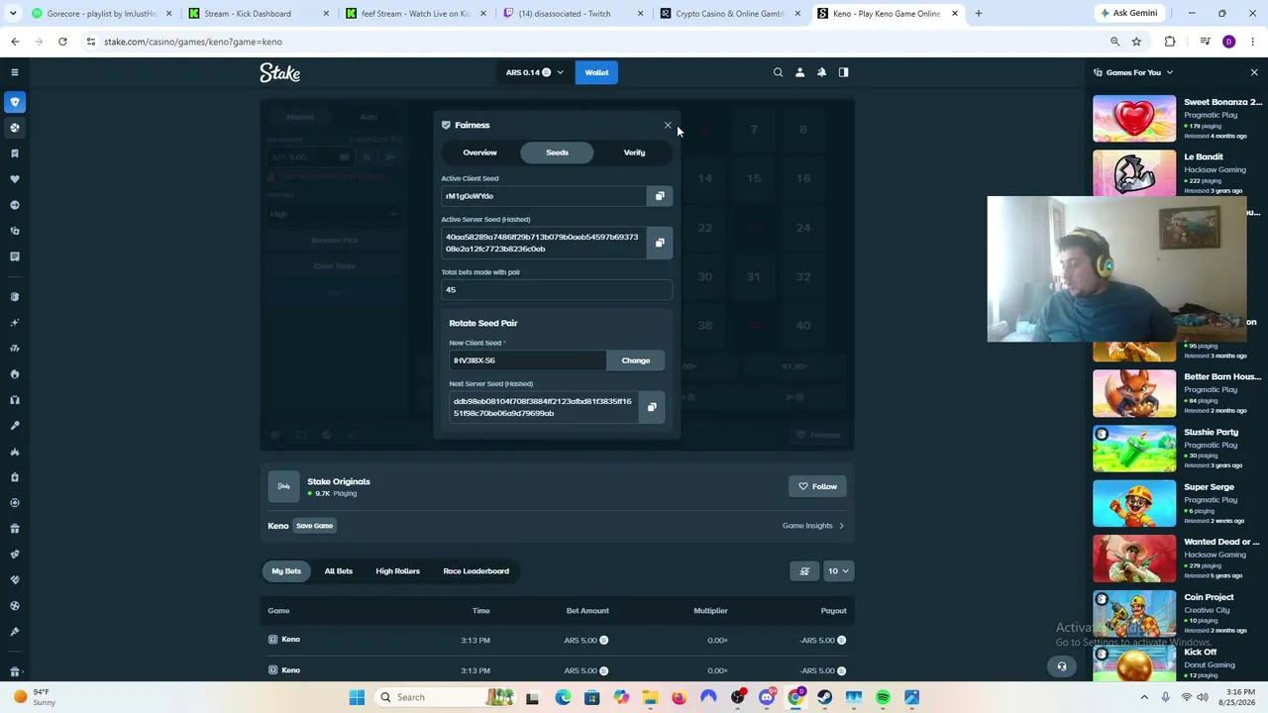Open the Race Leaderboard tab

point(475,571)
